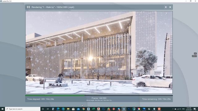Viewport: 198px width, 111px height.
Task: Click the movie length text below frame counter
Action: [99, 101]
